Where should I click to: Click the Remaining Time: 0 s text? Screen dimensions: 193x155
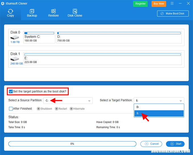(108, 127)
